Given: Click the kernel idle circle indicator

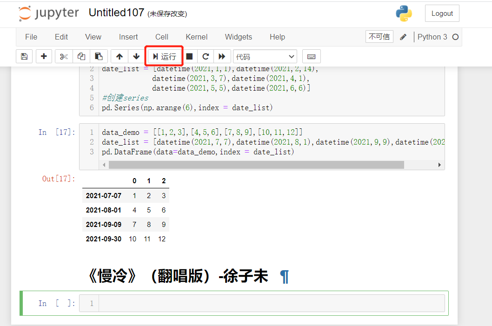Looking at the screenshot, I should tap(455, 37).
